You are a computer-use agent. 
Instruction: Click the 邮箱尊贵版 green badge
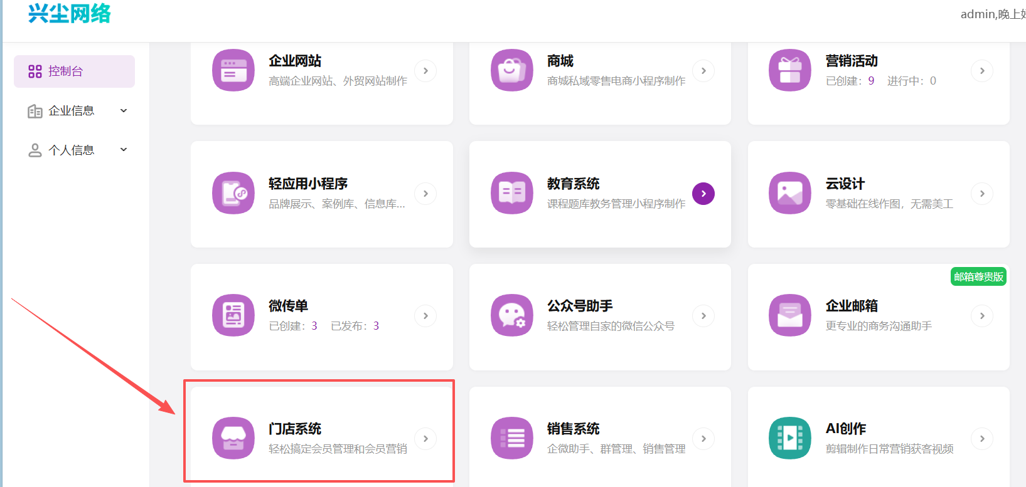click(x=979, y=277)
